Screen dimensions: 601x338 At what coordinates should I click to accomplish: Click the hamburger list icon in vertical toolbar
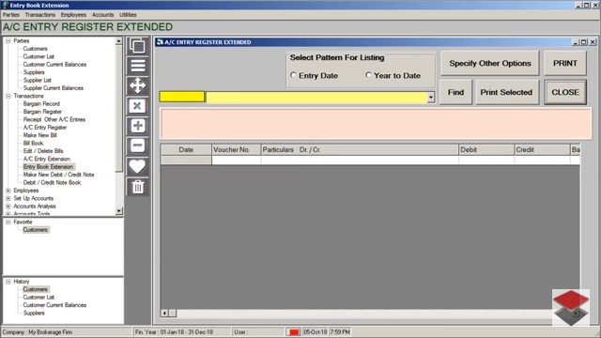[x=138, y=66]
